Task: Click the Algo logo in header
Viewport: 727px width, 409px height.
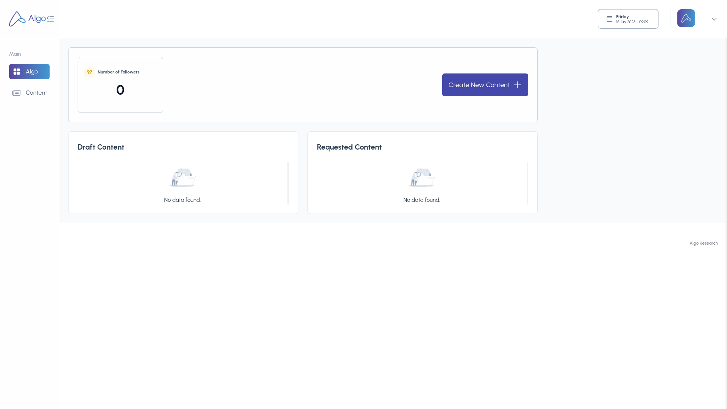Action: coord(27,19)
